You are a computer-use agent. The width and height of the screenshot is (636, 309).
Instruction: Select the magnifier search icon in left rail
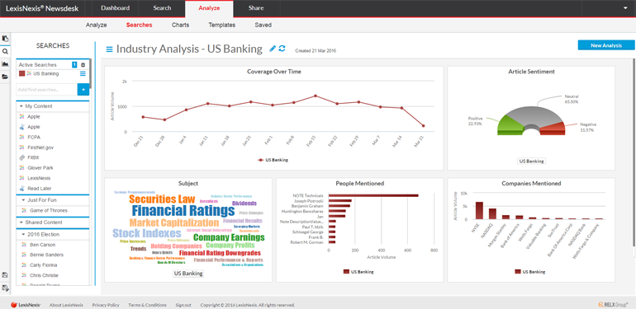point(5,52)
